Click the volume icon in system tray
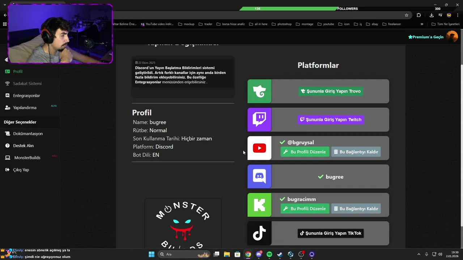The width and height of the screenshot is (463, 260). click(x=439, y=254)
